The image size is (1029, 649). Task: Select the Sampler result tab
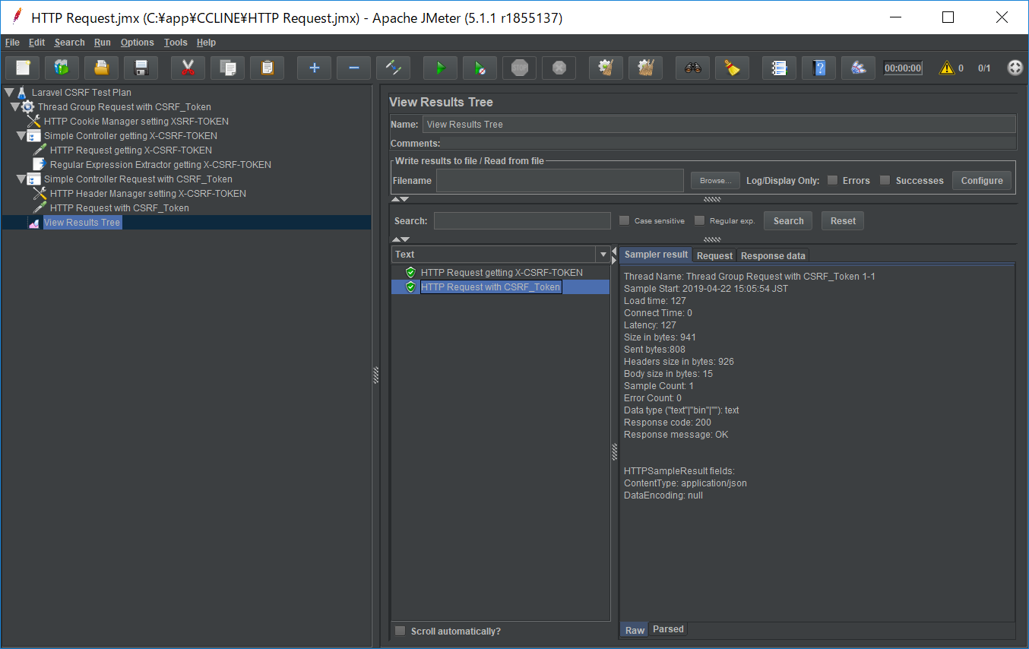(x=656, y=255)
